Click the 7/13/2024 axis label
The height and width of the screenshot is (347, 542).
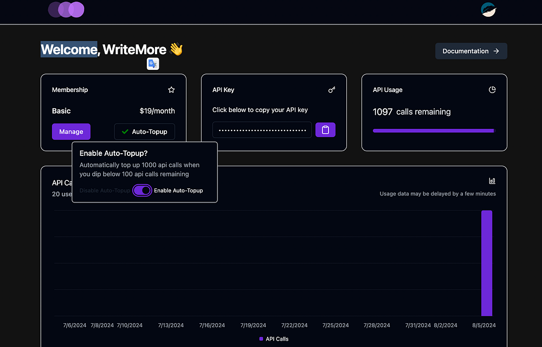click(x=171, y=325)
